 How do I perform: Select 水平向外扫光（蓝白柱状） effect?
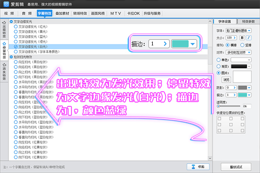(34, 122)
